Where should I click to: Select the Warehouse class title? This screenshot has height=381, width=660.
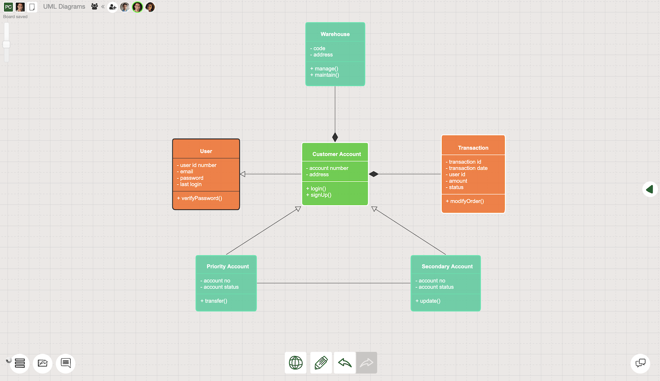tap(335, 34)
